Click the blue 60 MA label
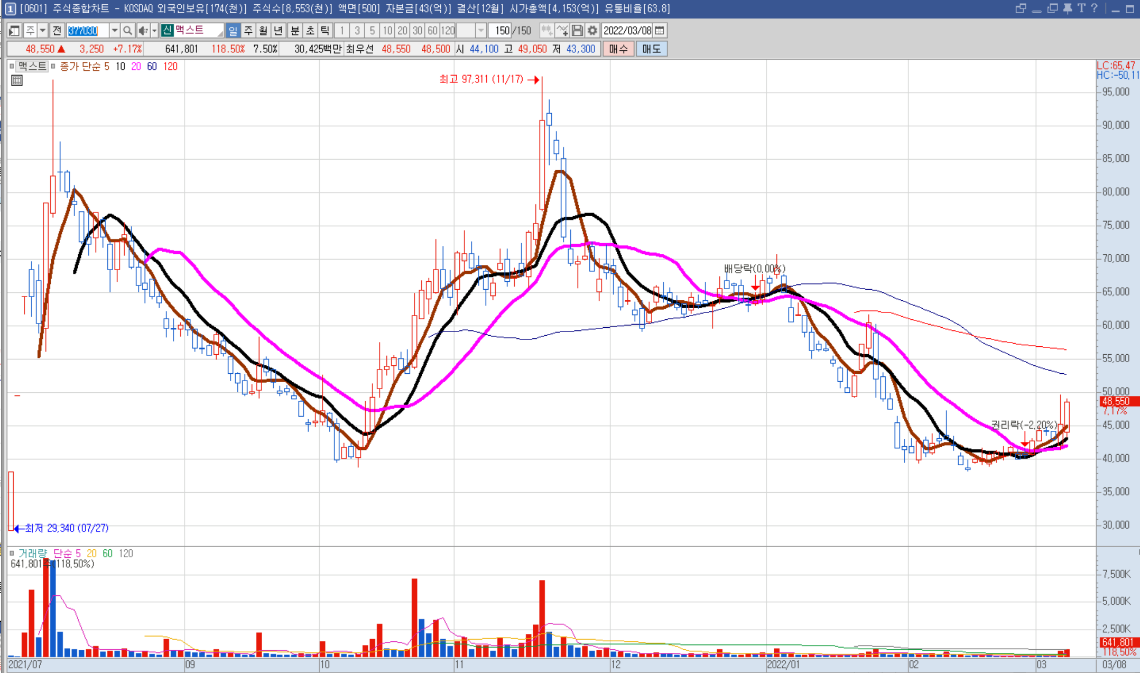 click(x=152, y=67)
